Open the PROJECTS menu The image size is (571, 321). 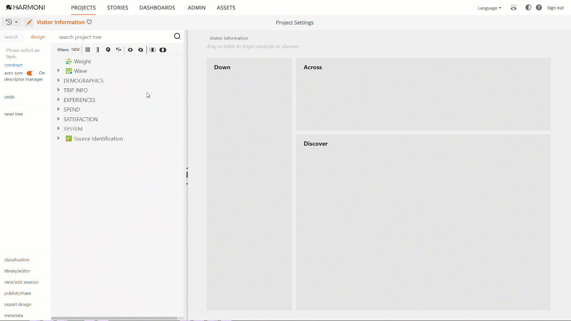[83, 8]
